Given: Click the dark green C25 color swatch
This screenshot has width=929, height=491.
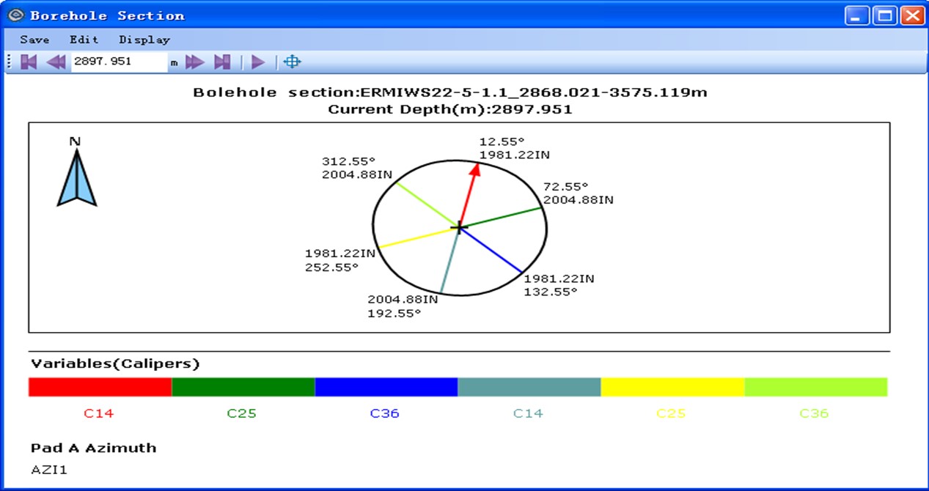Looking at the screenshot, I should tap(243, 387).
